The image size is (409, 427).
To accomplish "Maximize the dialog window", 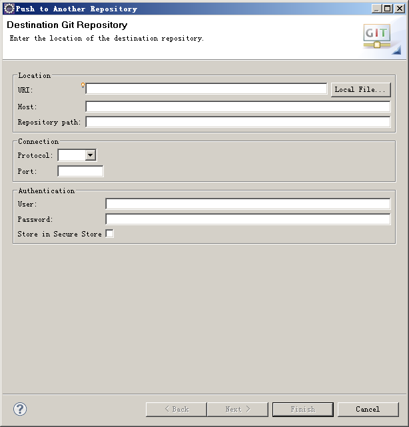I will (x=388, y=9).
